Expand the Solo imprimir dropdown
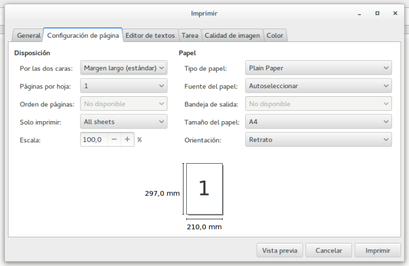This screenshot has width=409, height=266. point(124,122)
